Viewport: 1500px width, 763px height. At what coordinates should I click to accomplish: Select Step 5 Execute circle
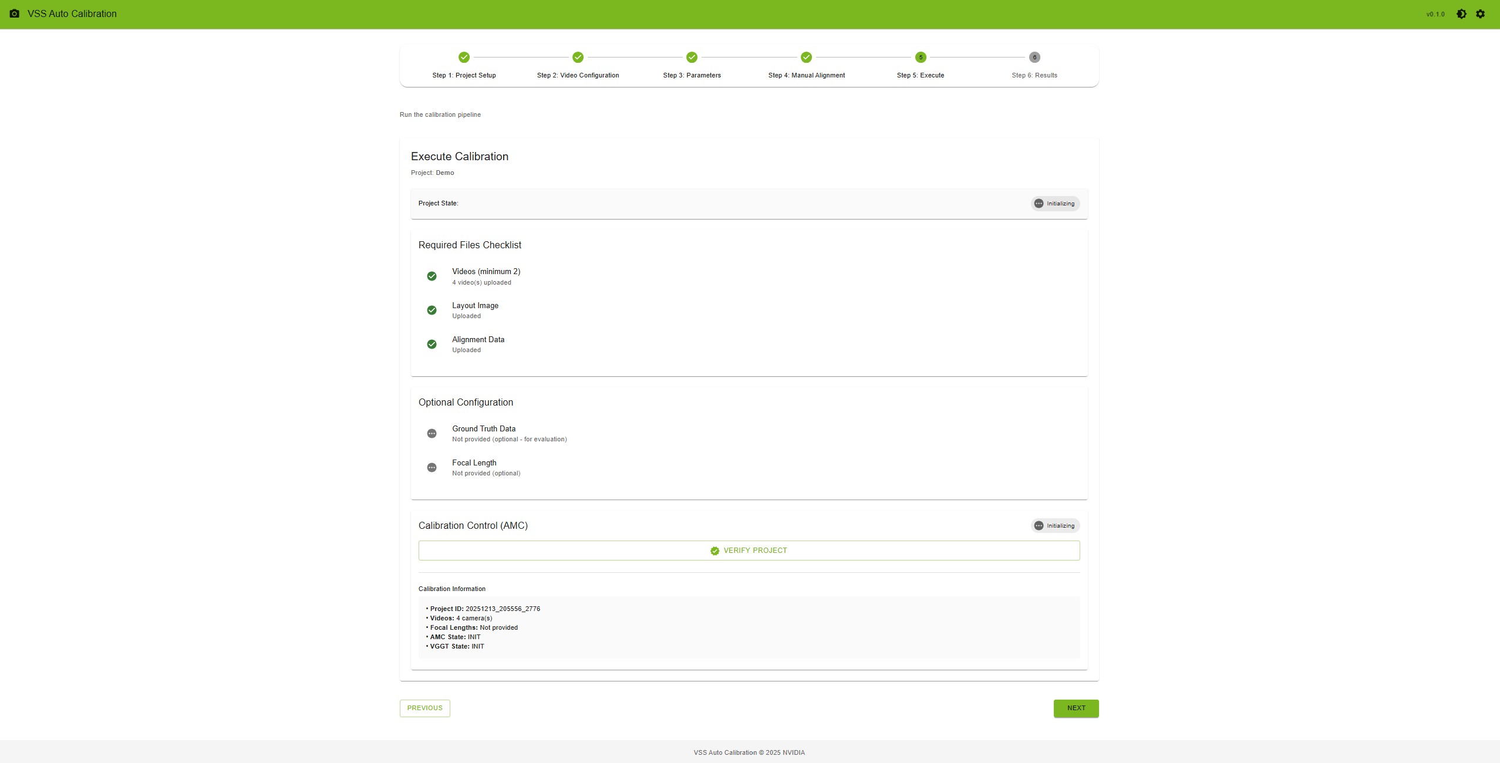(920, 58)
